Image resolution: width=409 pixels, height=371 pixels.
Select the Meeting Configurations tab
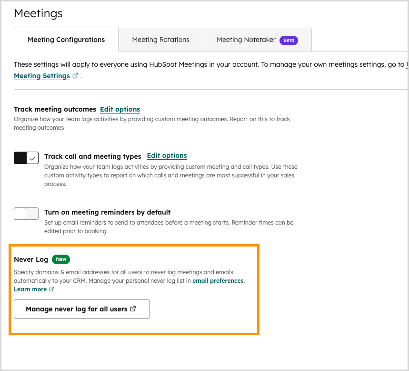[x=66, y=40]
